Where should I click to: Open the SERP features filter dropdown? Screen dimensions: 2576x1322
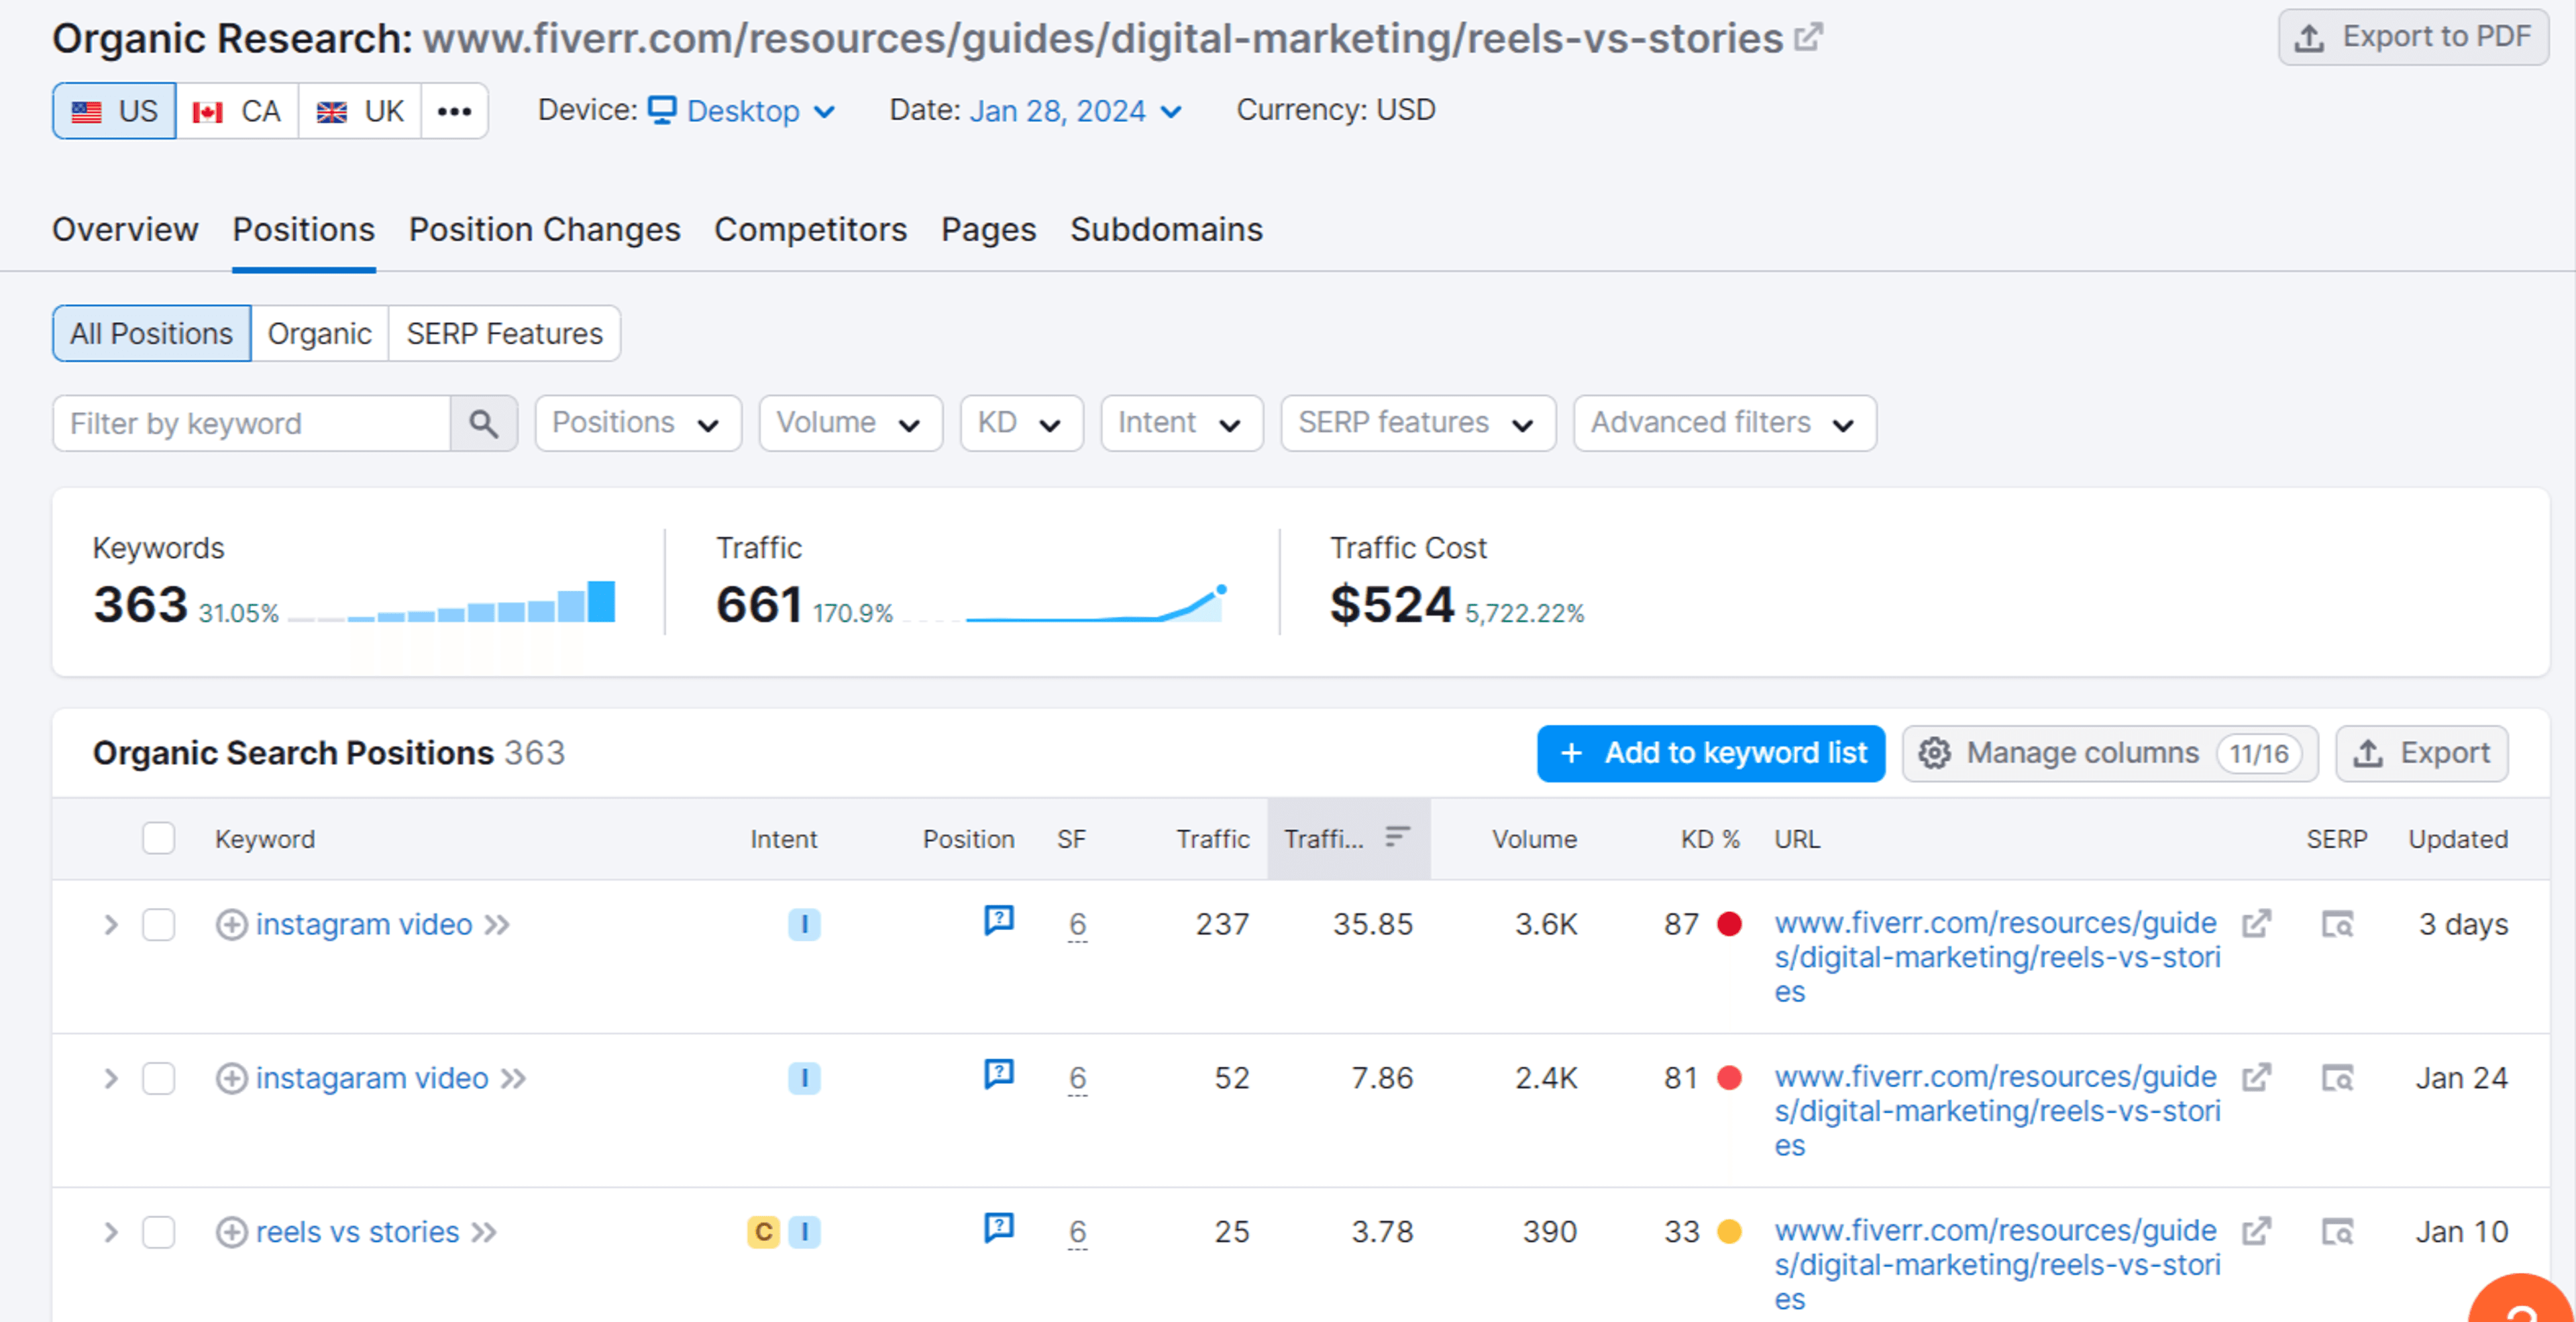[x=1417, y=423]
